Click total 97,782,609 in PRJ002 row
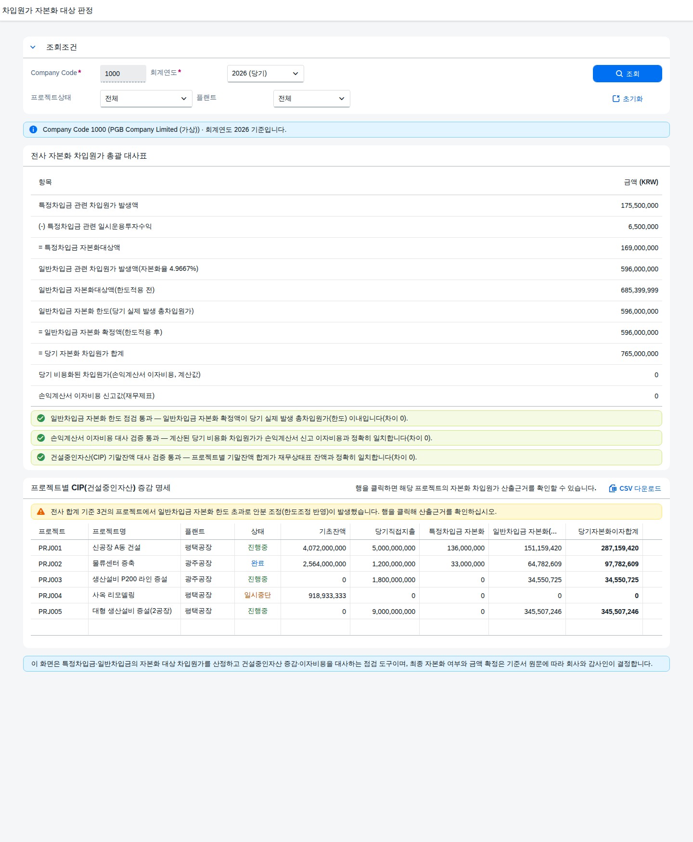 [622, 564]
